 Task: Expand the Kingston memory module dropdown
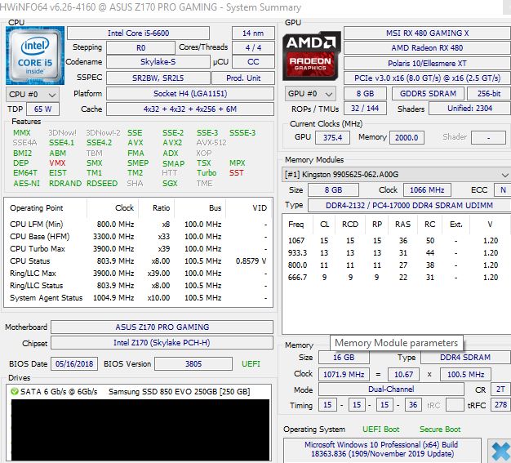(396, 175)
